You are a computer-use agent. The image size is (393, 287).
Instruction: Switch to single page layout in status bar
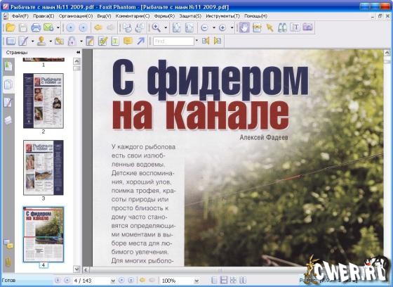click(214, 280)
